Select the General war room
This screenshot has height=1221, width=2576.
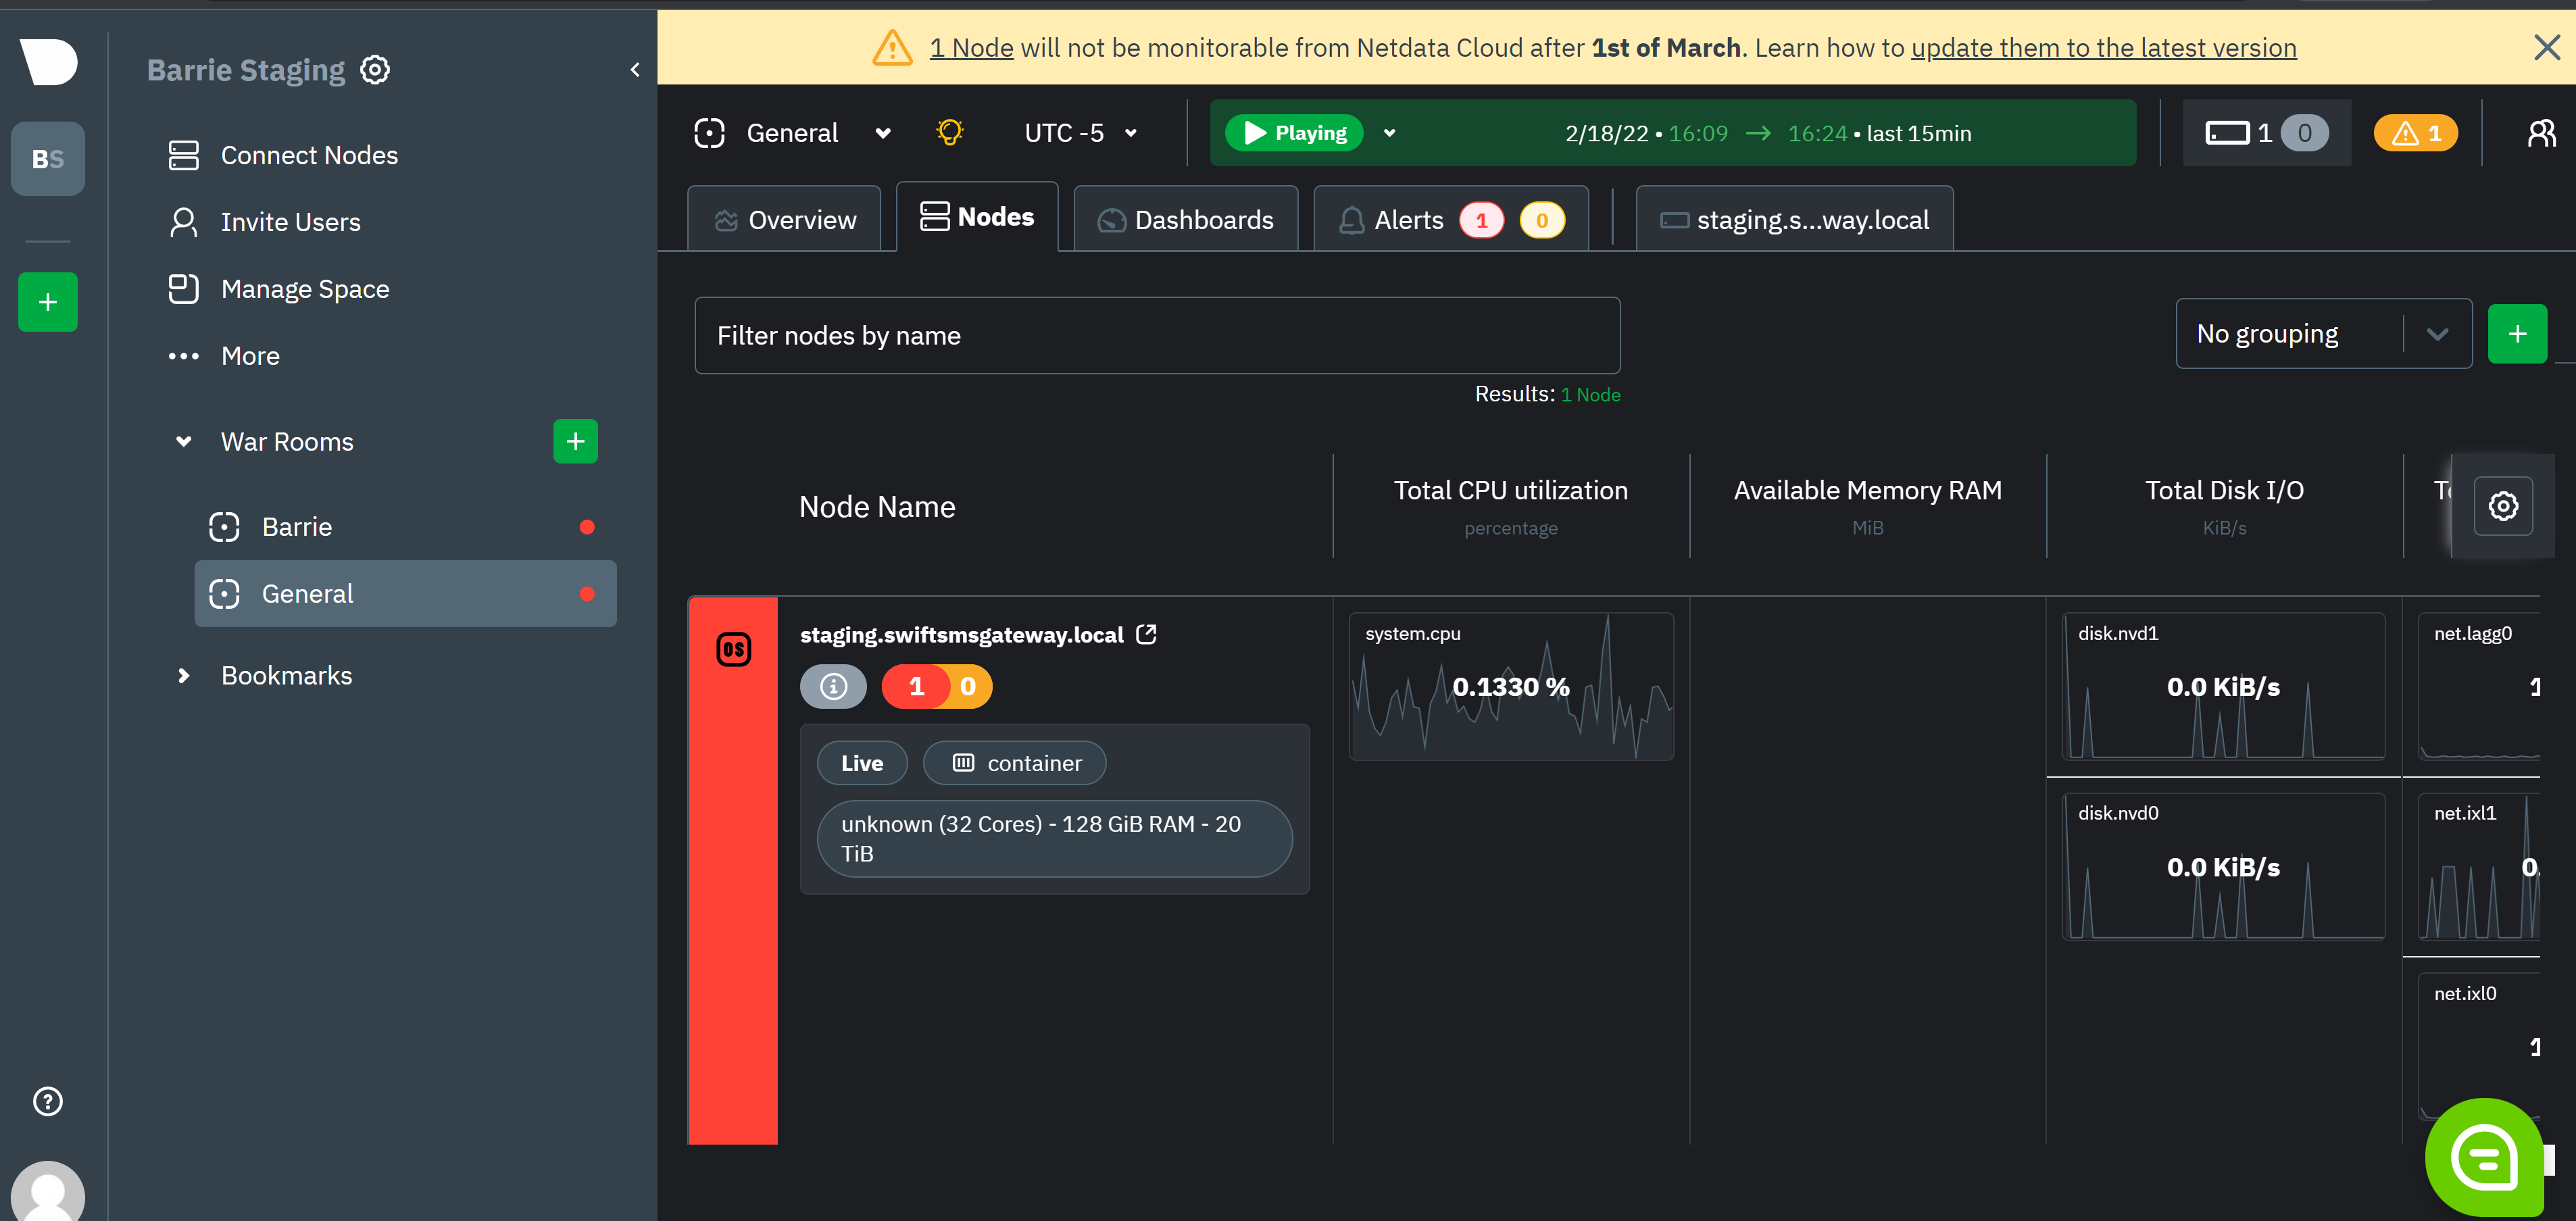tap(307, 592)
